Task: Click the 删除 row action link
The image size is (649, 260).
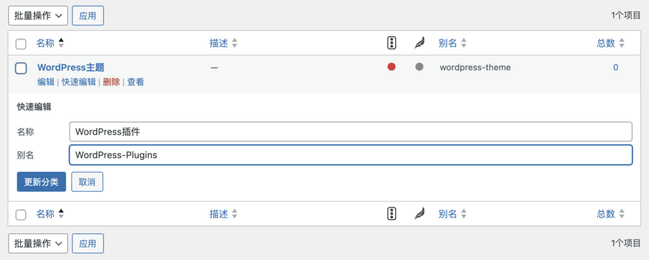Action: pos(112,82)
